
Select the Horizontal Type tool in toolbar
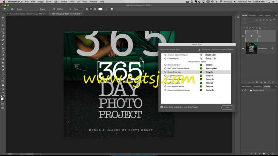tap(3, 74)
